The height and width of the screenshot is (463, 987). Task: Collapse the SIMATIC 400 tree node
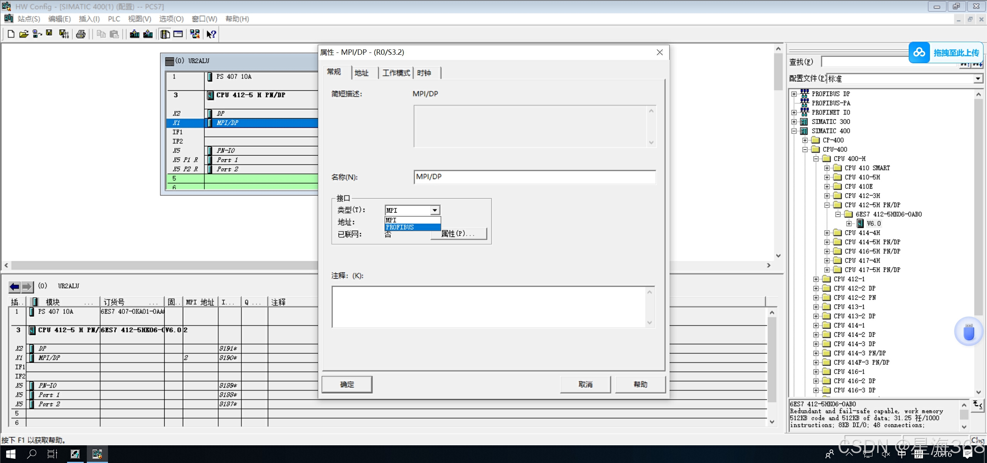pos(794,131)
